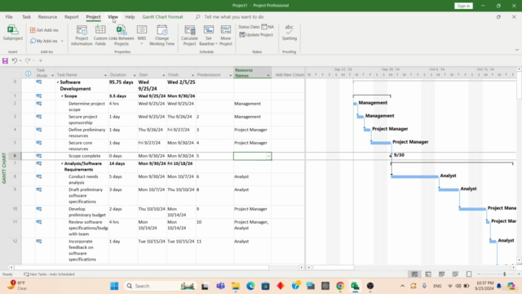This screenshot has height=294, width=522.
Task: Open the File menu
Action: [9, 16]
